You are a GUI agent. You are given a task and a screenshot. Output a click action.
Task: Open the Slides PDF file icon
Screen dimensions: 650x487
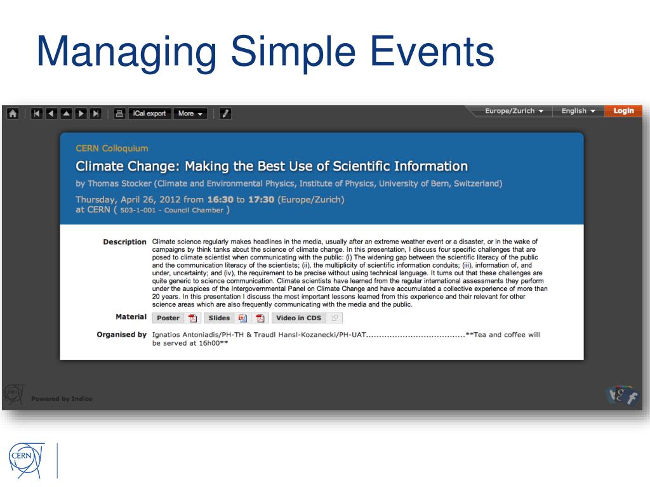tap(260, 318)
